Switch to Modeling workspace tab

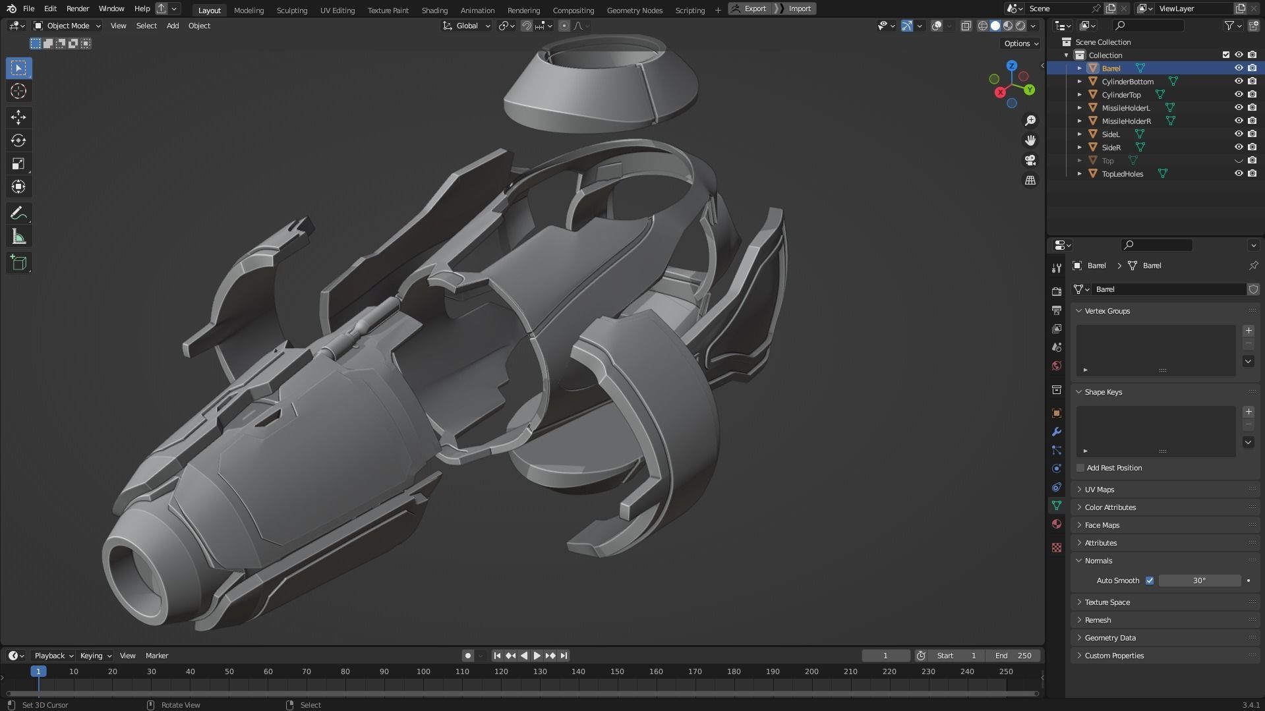point(249,10)
